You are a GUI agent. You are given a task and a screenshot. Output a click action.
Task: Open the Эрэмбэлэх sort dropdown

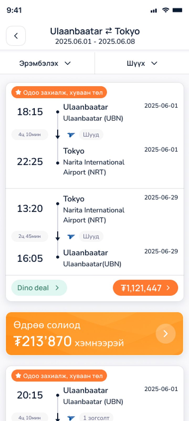[x=45, y=63]
